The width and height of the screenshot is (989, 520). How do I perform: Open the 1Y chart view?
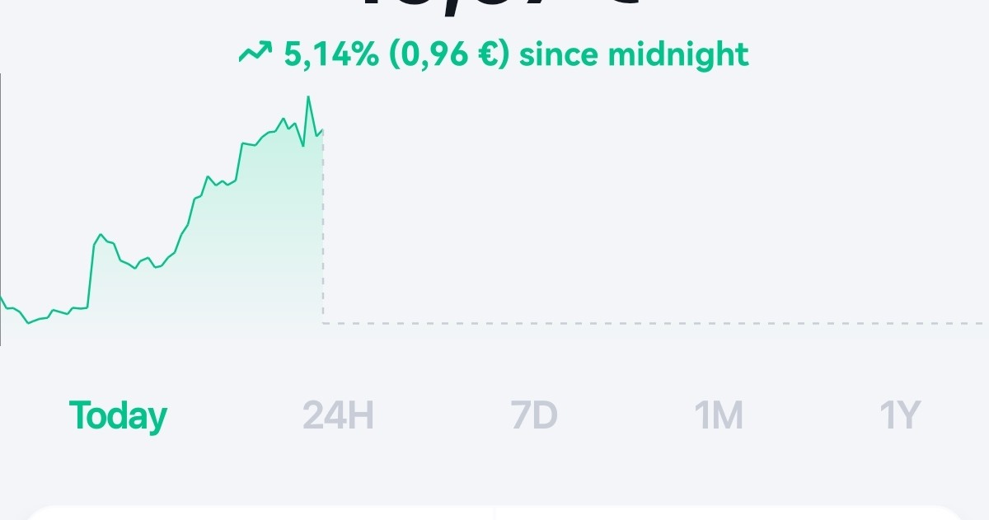coord(900,416)
